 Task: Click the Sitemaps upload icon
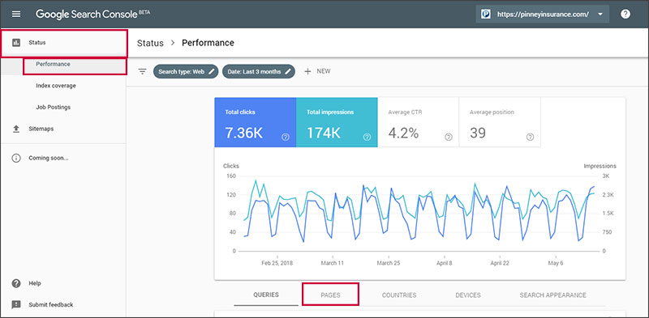tap(16, 129)
